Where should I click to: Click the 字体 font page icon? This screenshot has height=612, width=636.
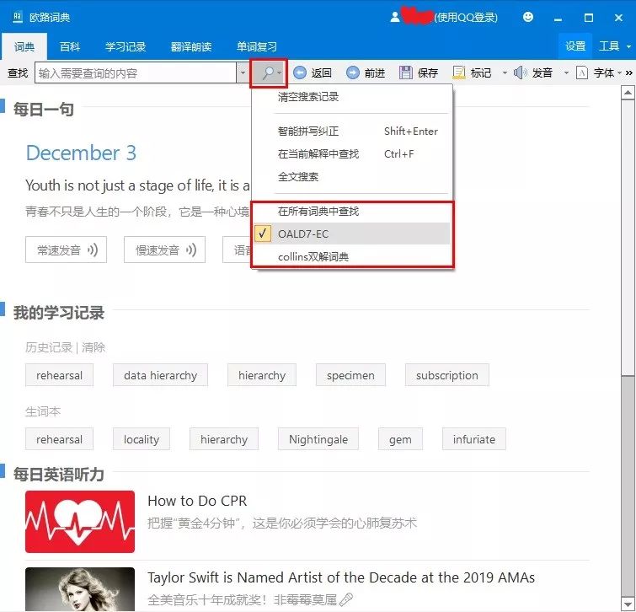click(582, 73)
